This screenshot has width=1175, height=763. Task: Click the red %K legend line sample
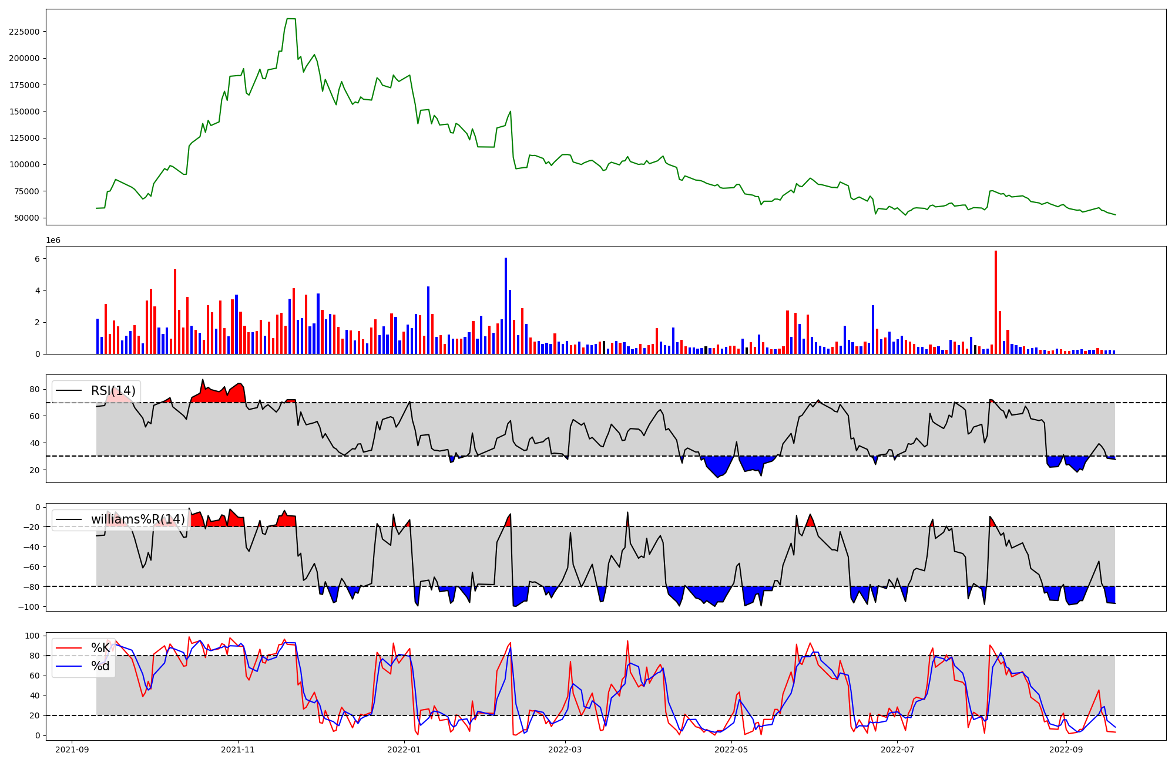coord(69,648)
